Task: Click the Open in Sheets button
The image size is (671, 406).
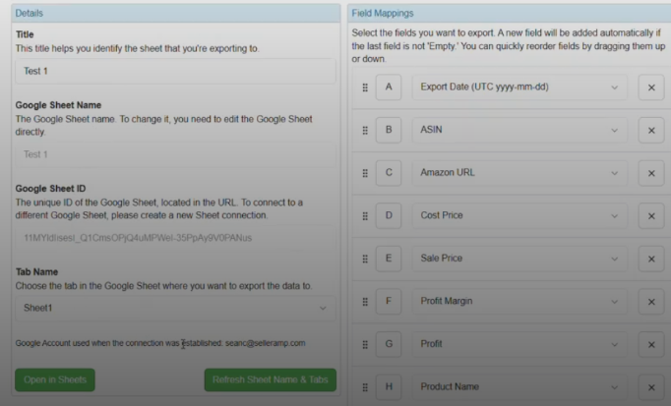Action: (x=55, y=379)
